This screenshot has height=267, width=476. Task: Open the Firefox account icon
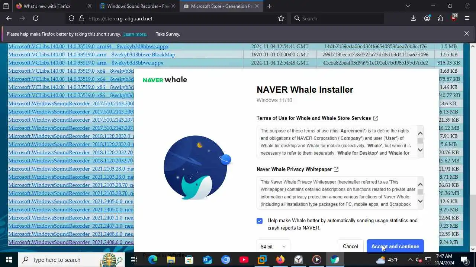427,18
